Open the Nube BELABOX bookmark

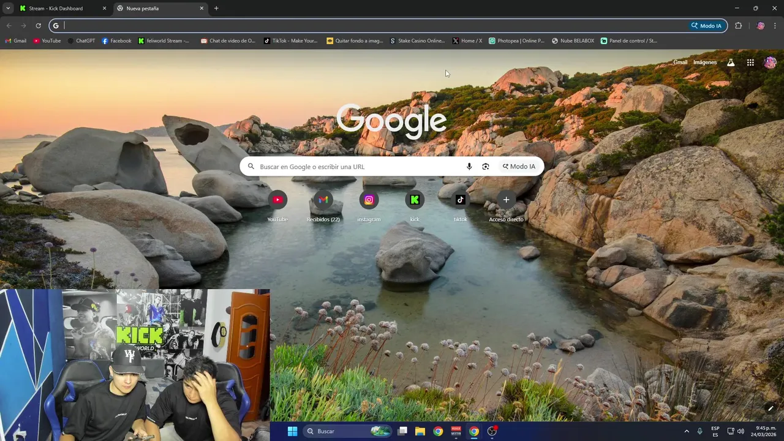pyautogui.click(x=573, y=41)
